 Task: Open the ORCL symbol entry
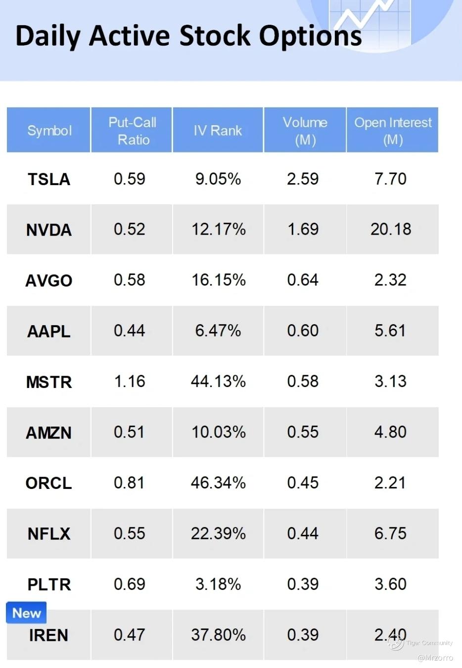[x=49, y=483]
